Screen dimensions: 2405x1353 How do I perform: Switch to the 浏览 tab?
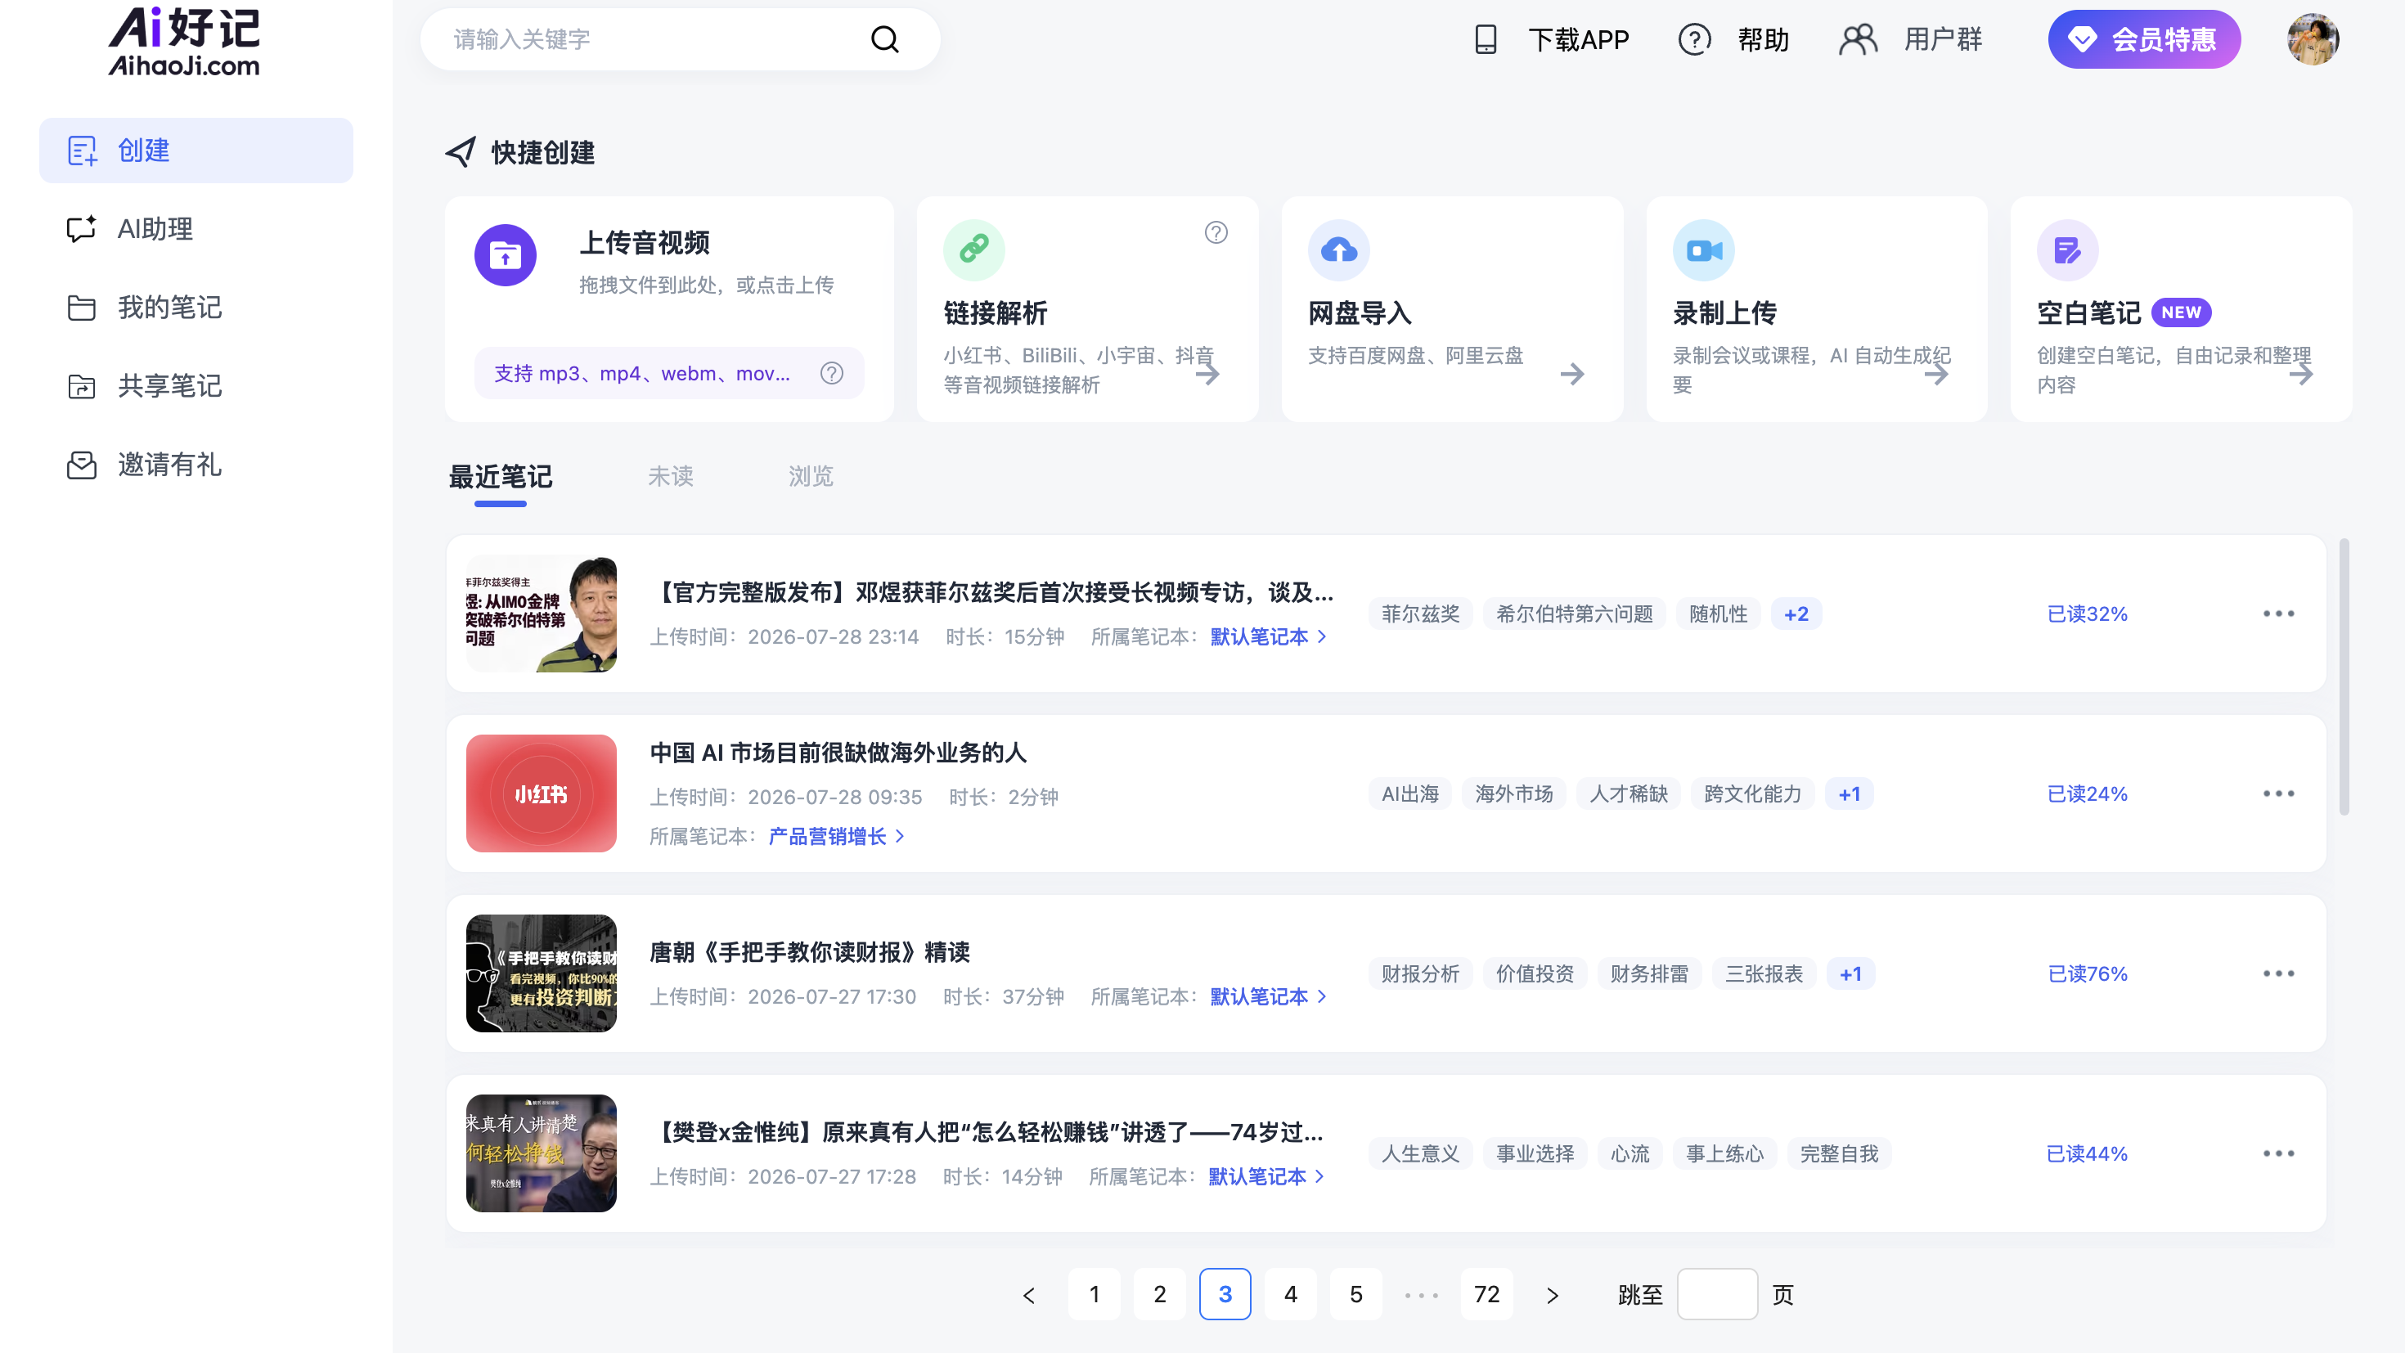click(811, 476)
